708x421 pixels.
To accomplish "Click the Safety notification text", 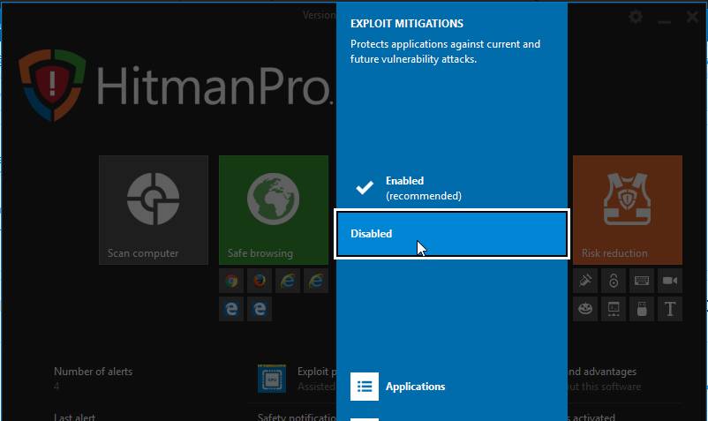I will point(297,417).
